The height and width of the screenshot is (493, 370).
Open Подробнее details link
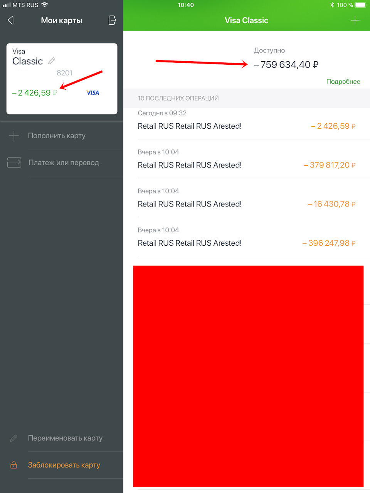(x=343, y=81)
